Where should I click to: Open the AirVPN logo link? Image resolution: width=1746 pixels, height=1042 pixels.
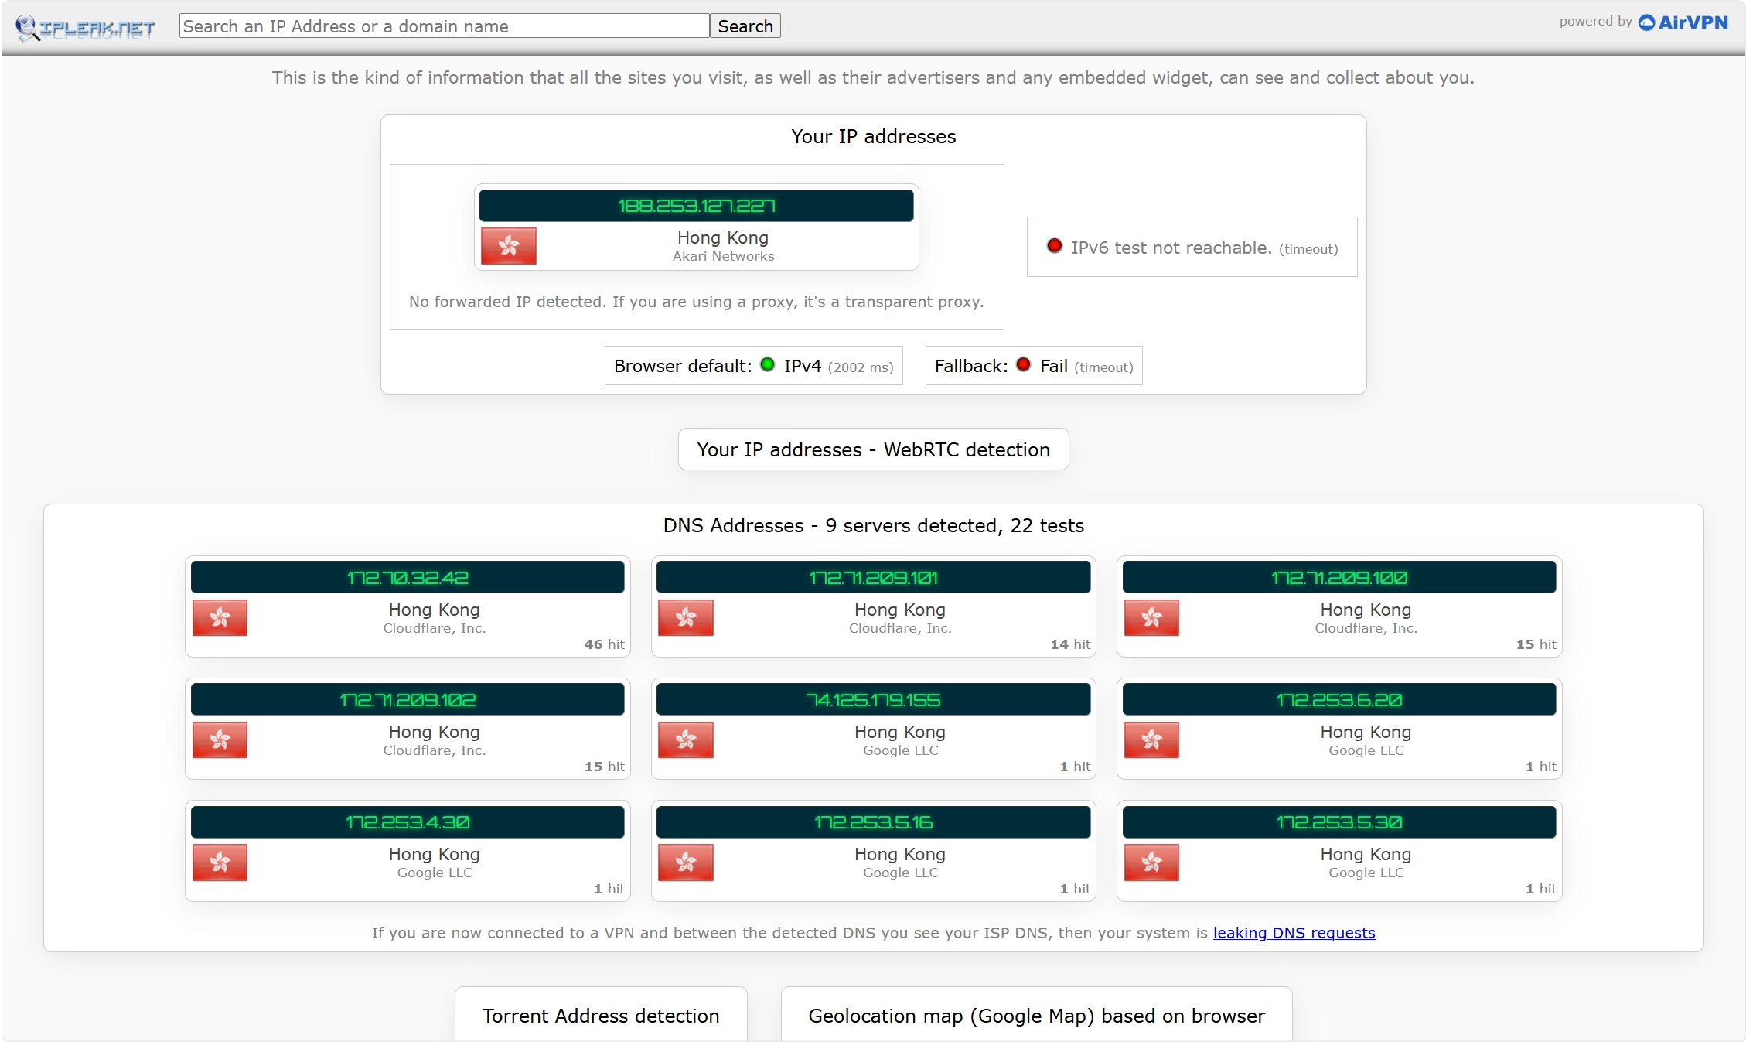[1683, 22]
